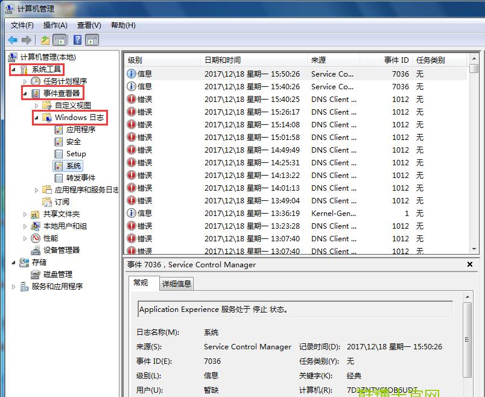
Task: Open Disk Management (磁盘管理) under Storage
Action: [58, 275]
